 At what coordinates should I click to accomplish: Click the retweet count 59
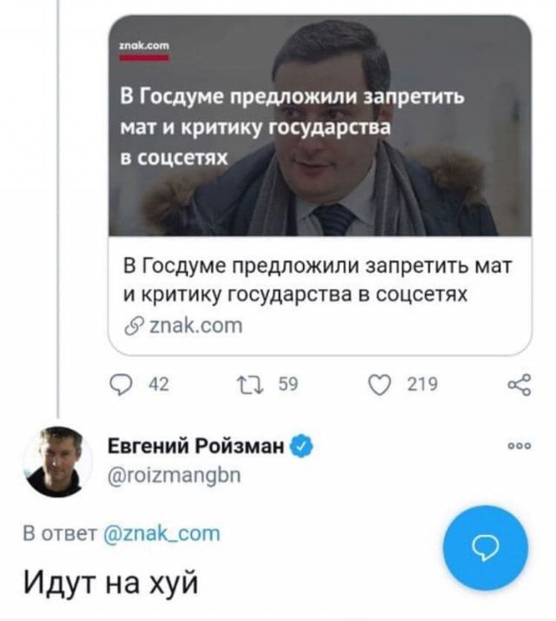tap(289, 385)
